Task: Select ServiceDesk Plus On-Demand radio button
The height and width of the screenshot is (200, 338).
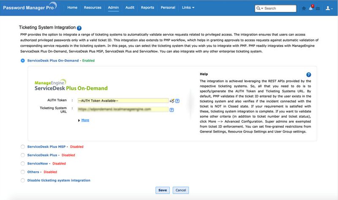Action: (23, 61)
